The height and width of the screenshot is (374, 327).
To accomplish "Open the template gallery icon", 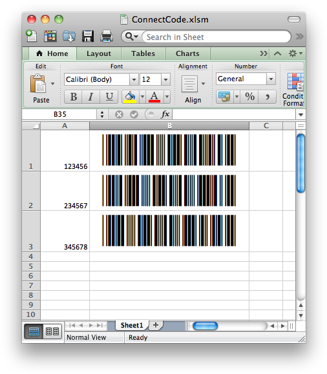I will pos(50,36).
